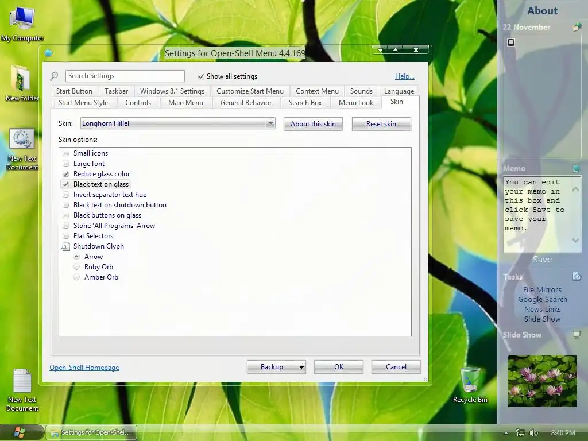This screenshot has height=441, width=588.
Task: Open News Links in the Tasks panel
Action: pos(542,309)
